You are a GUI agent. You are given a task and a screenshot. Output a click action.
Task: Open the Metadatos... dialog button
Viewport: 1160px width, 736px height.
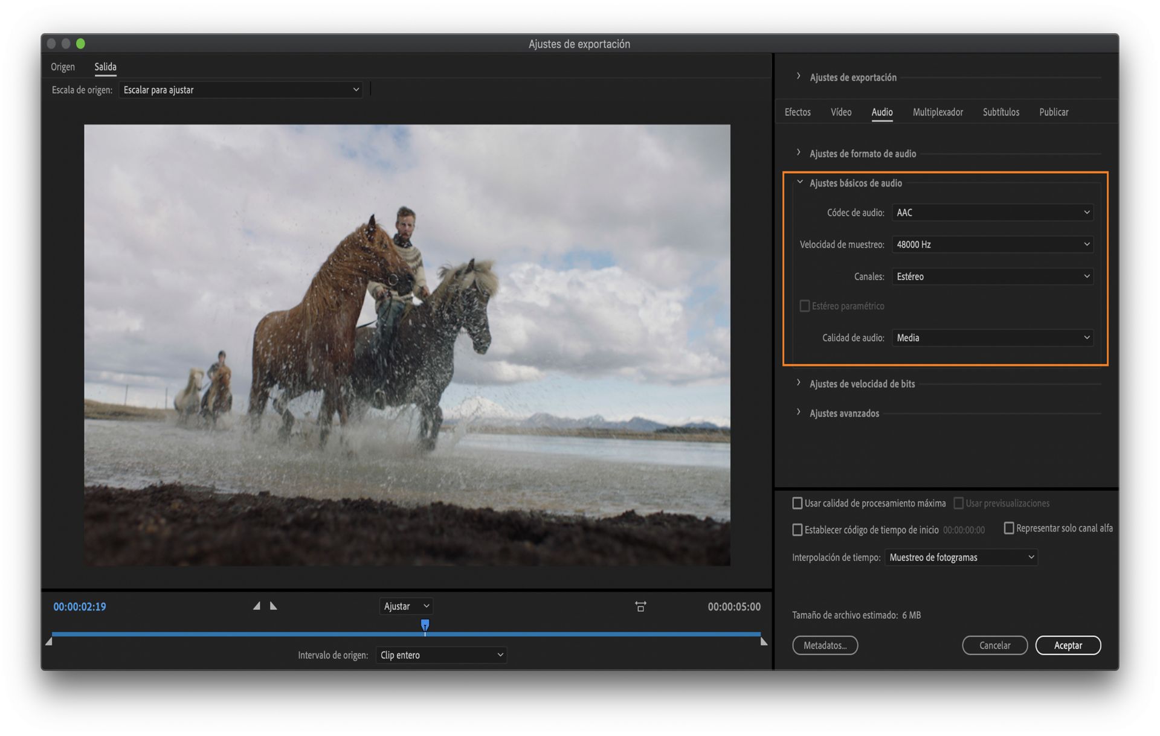tap(825, 645)
